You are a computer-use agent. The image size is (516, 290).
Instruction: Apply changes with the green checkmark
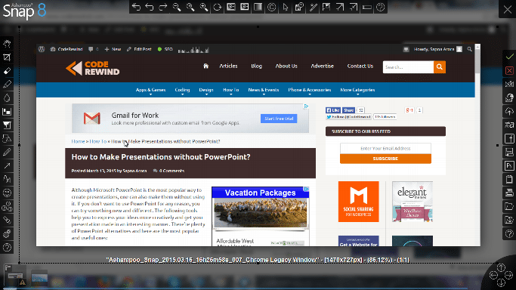point(509,57)
